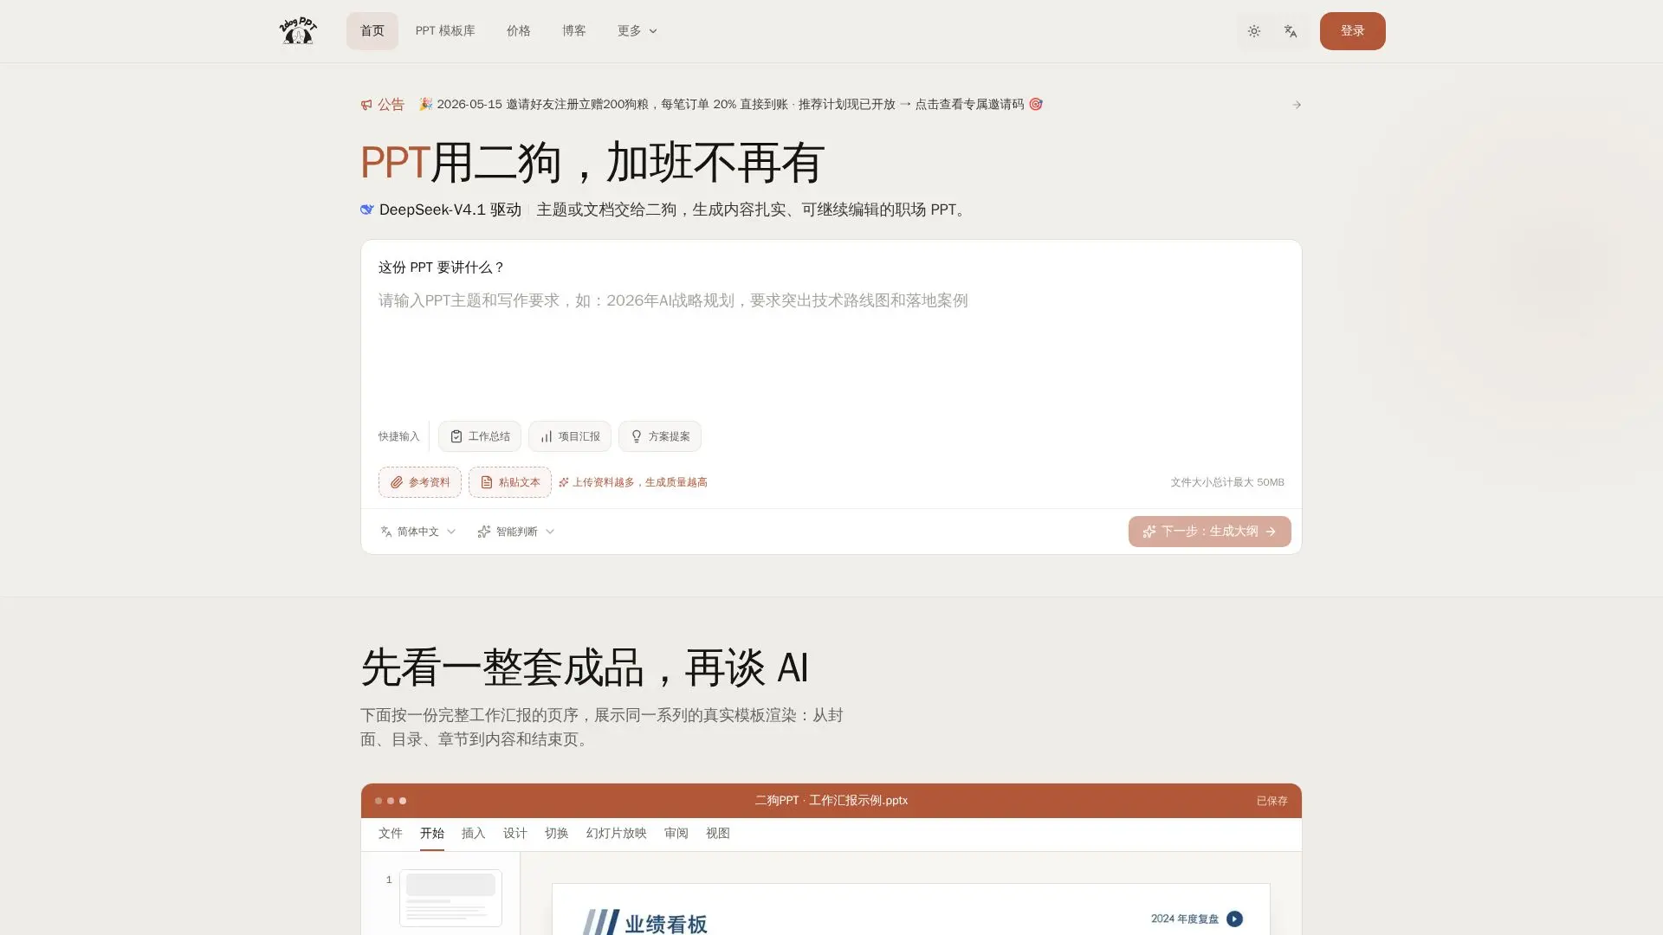Click the arrow at announcement right end

click(1296, 105)
